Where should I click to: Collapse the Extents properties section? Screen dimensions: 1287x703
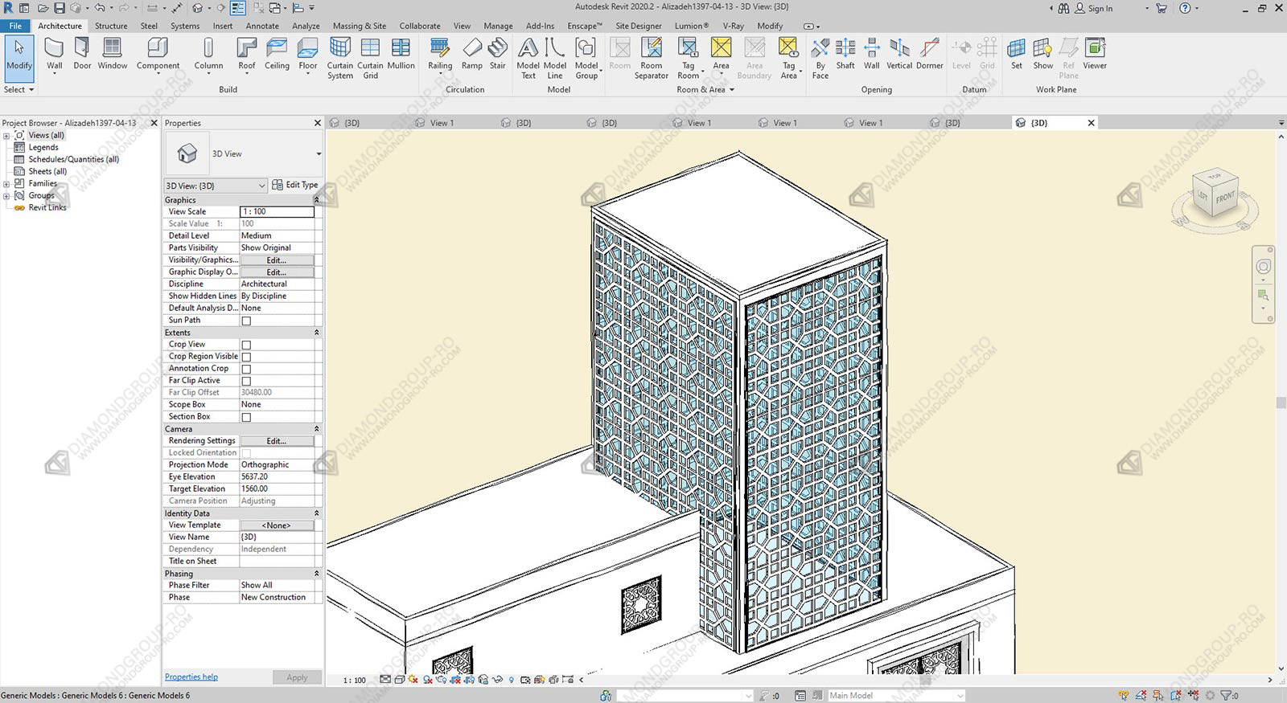(x=316, y=333)
